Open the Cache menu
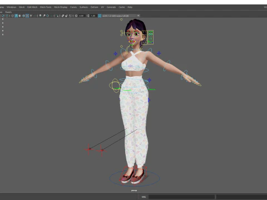Image resolution: width=267 pixels, height=200 pixels. pos(122,7)
